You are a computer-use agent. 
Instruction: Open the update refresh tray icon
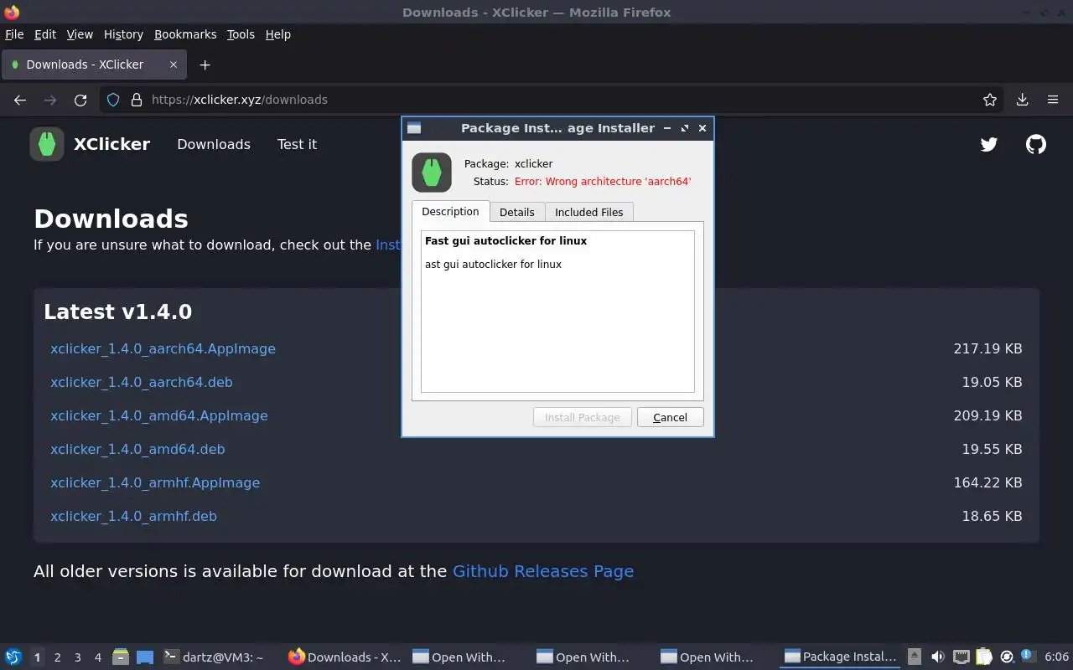[1008, 657]
